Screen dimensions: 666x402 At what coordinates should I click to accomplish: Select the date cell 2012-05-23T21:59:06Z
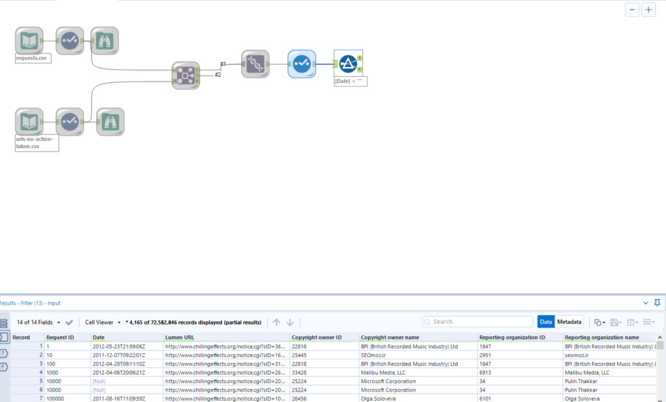pos(127,346)
